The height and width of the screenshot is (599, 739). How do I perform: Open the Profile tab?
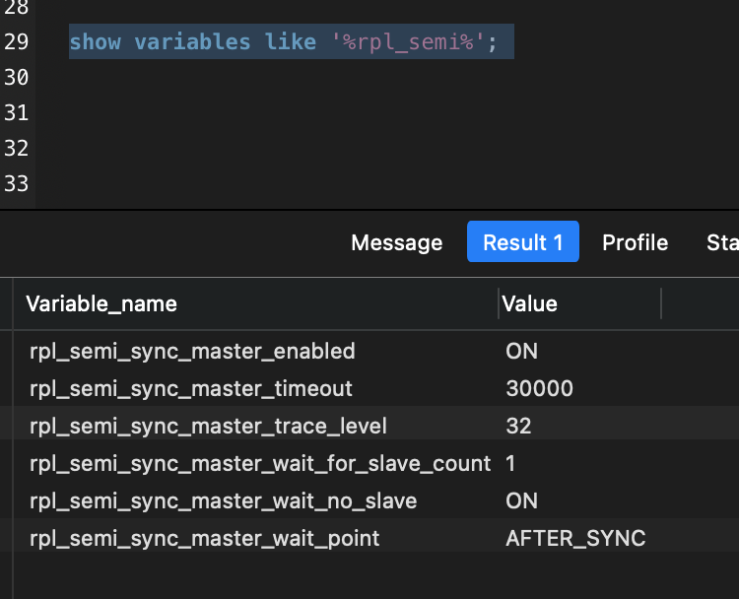[x=635, y=242]
